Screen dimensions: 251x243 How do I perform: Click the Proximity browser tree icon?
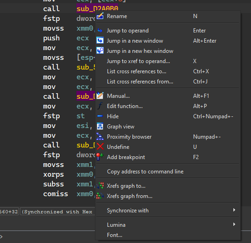[100, 136]
